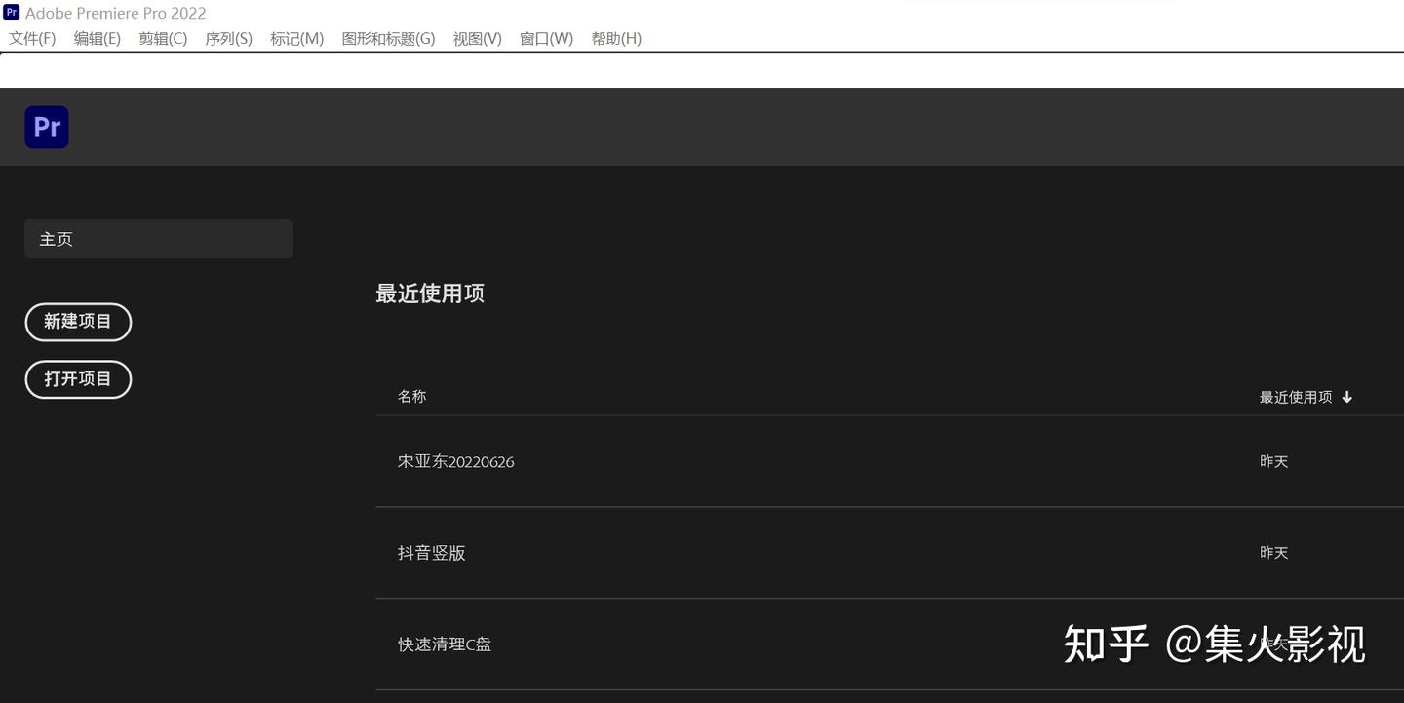Open the 视图(V) menu
Viewport: 1404px width, 703px height.
[x=477, y=39]
